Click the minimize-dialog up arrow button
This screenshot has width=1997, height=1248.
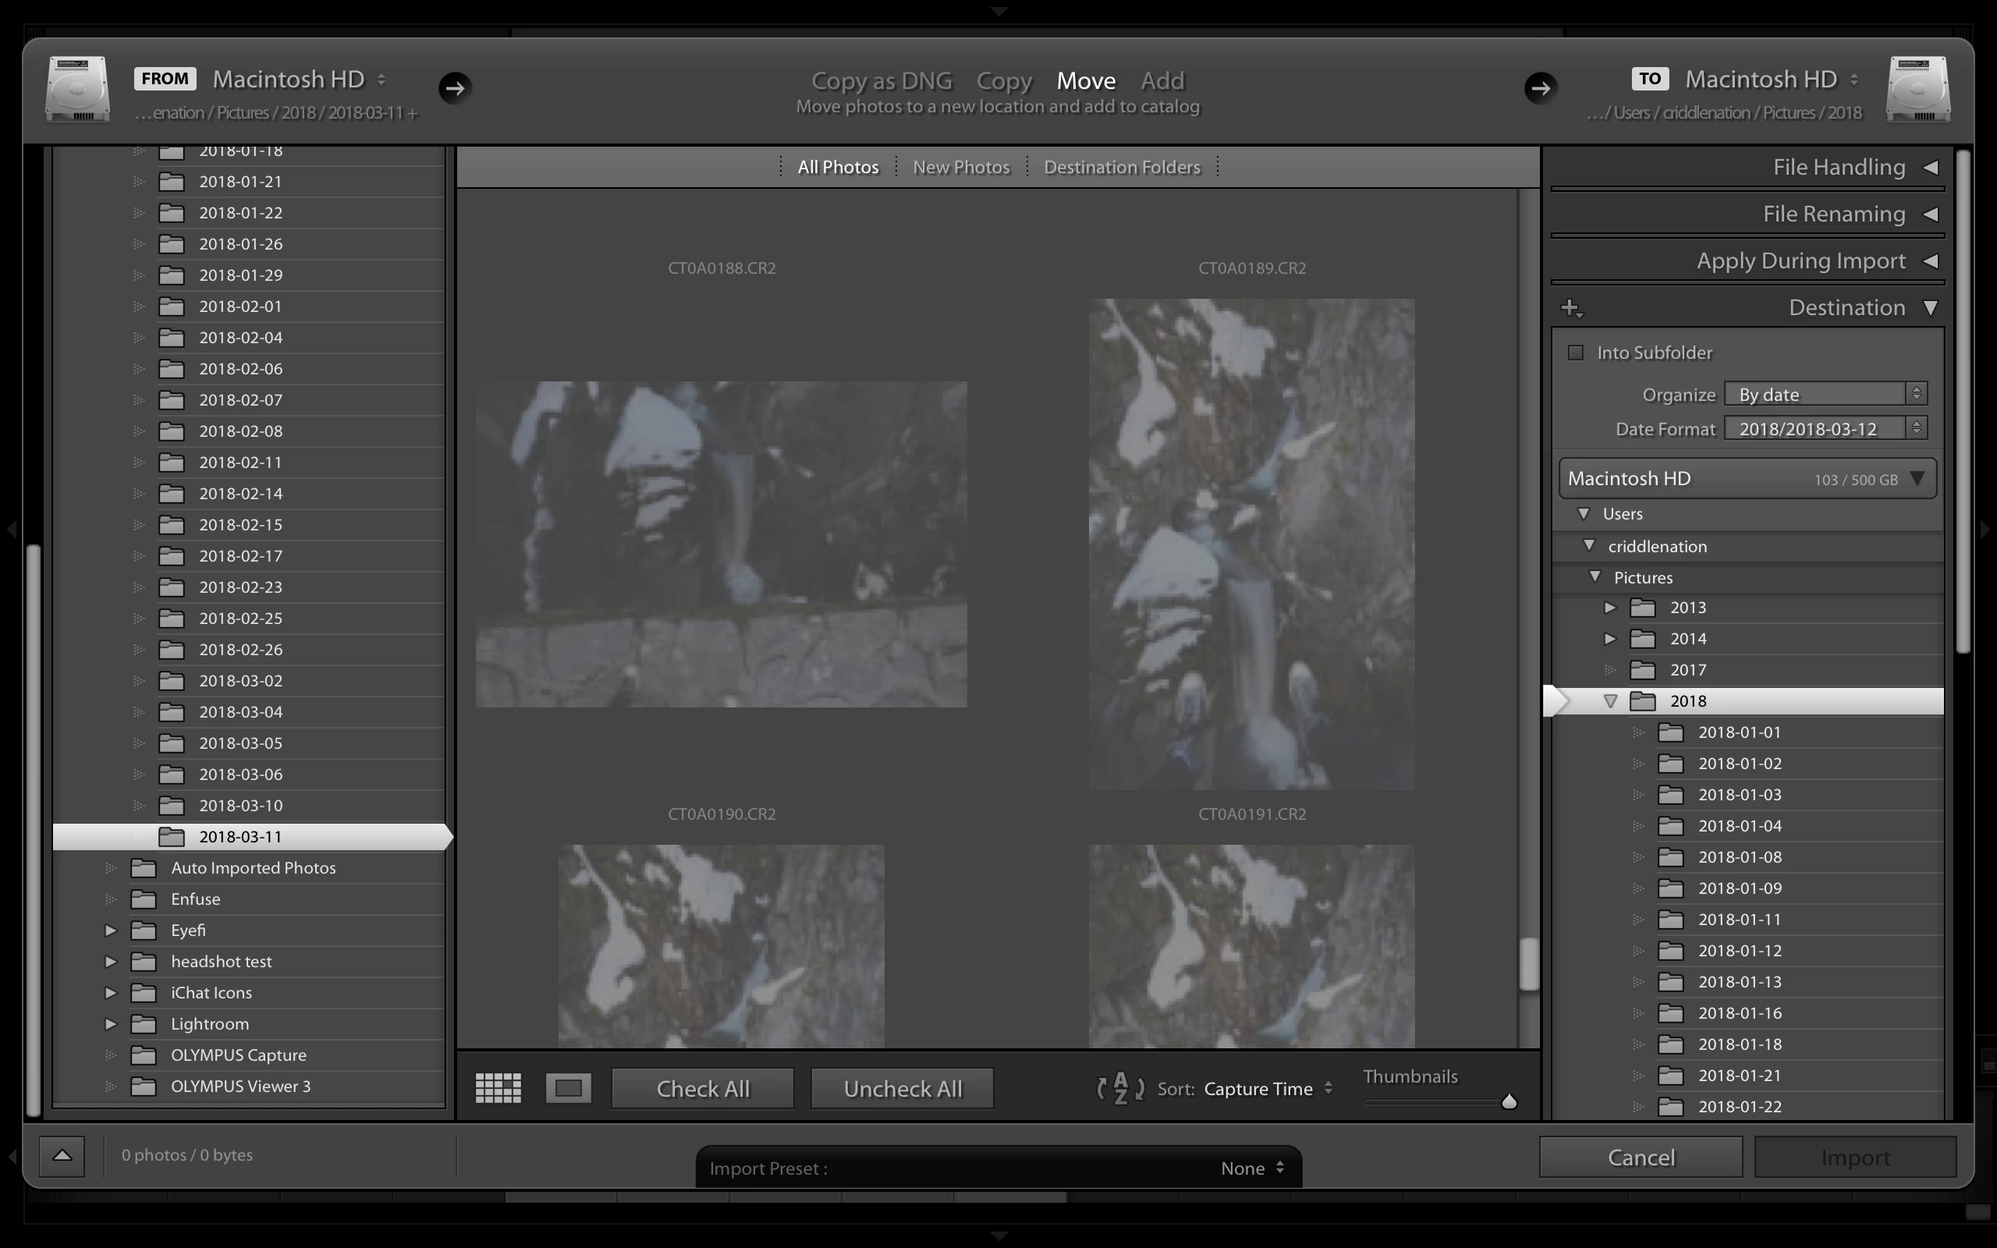[62, 1155]
